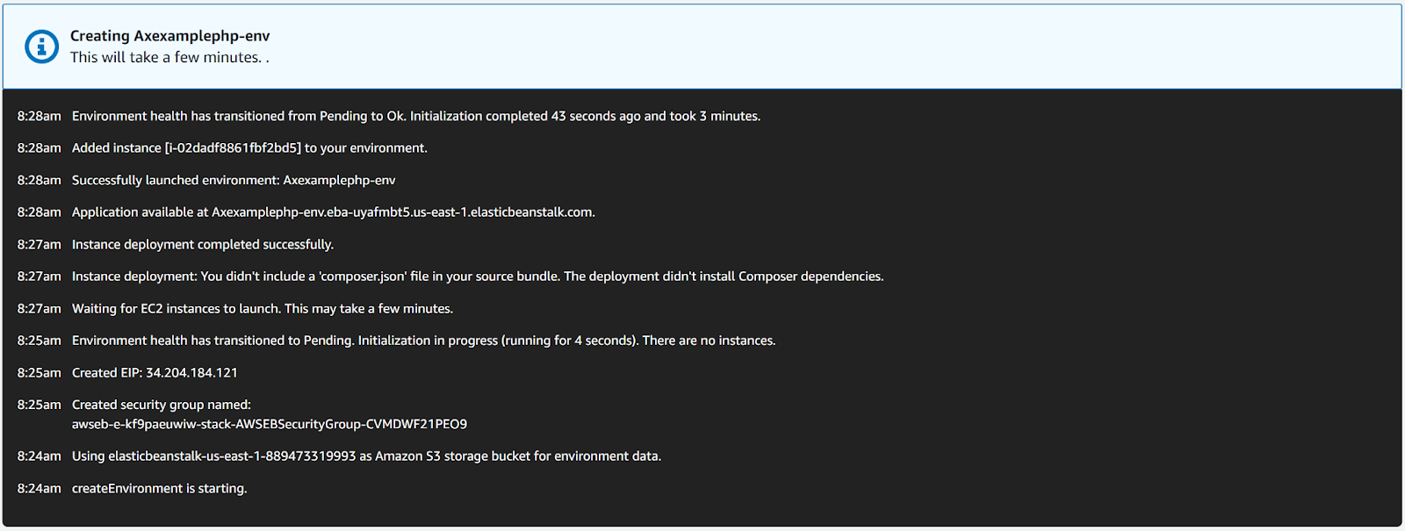Screen dimensions: 1405x531
Task: Select the composer.json warning message
Action: pos(478,276)
